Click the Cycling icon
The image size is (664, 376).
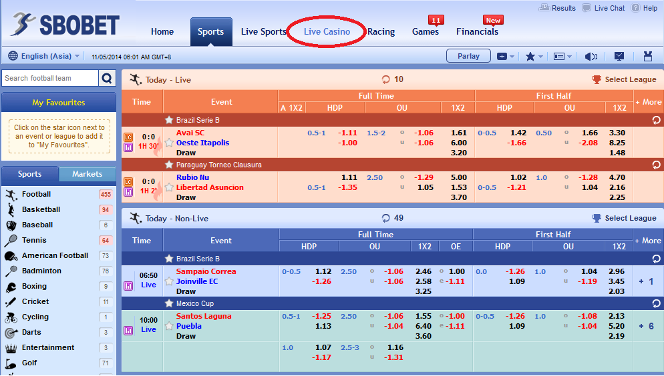point(11,317)
